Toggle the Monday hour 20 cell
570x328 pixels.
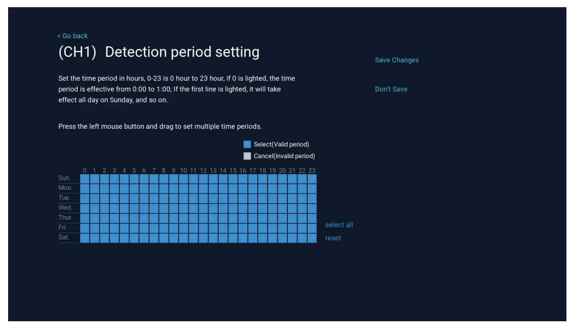283,188
